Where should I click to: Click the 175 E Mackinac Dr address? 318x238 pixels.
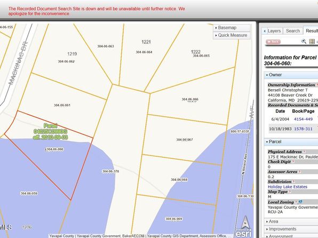(x=293, y=157)
